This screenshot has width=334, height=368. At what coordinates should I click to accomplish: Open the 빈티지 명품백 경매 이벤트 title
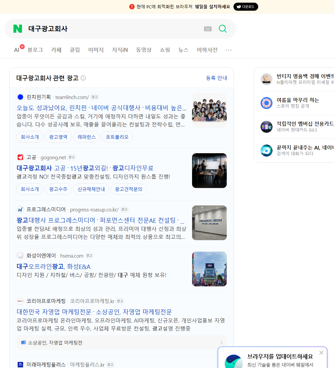point(305,76)
